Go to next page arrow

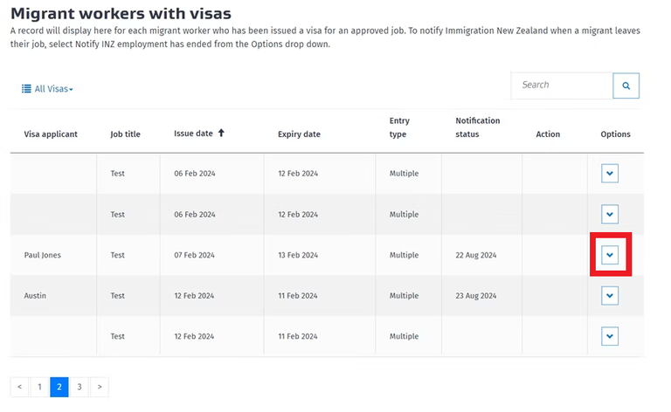click(x=100, y=387)
